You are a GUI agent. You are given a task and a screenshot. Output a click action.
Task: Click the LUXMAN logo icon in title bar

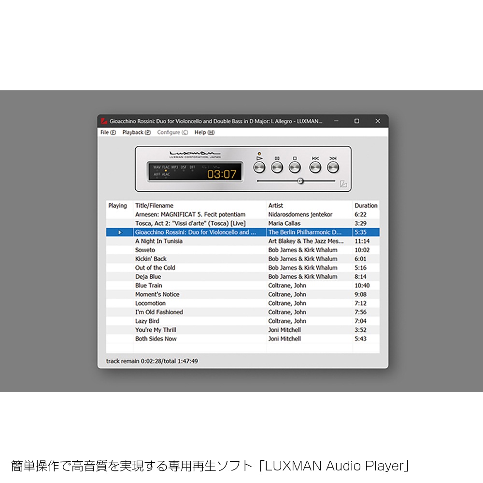pyautogui.click(x=104, y=121)
